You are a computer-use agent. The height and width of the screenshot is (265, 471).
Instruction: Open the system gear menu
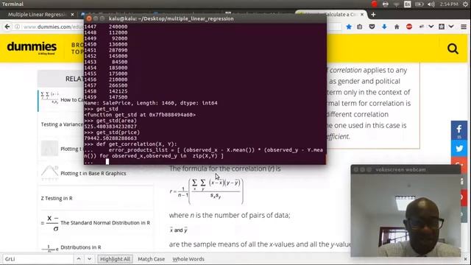pos(466,4)
